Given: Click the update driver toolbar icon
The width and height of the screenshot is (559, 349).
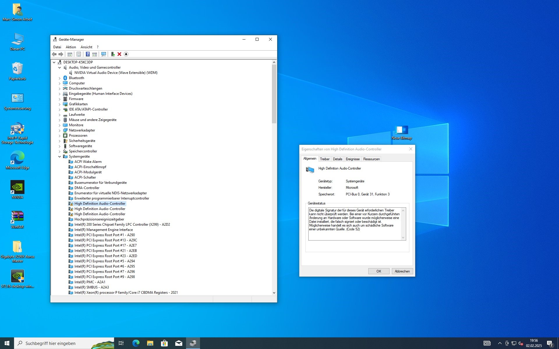Looking at the screenshot, I should (x=113, y=54).
